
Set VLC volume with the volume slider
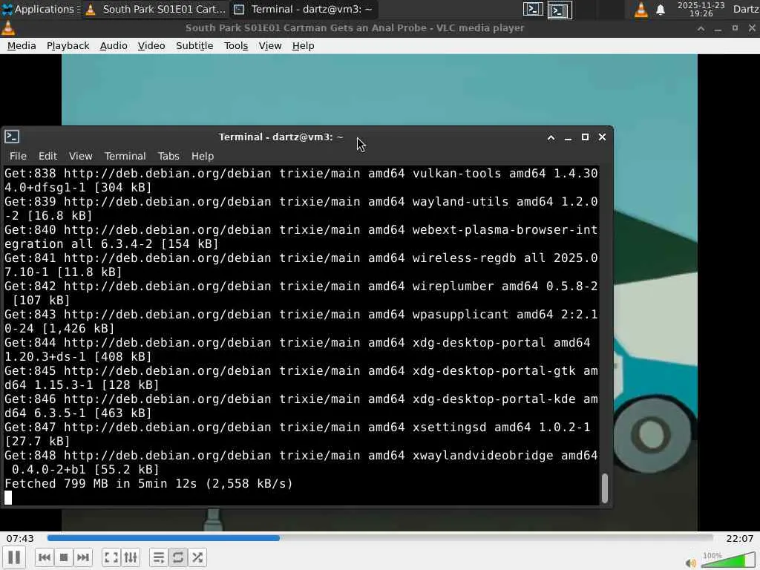click(x=727, y=560)
